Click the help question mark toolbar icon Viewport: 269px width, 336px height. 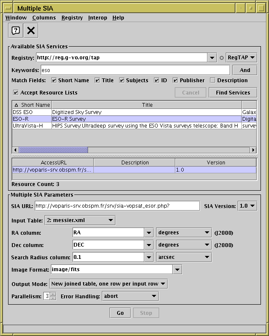(16, 30)
